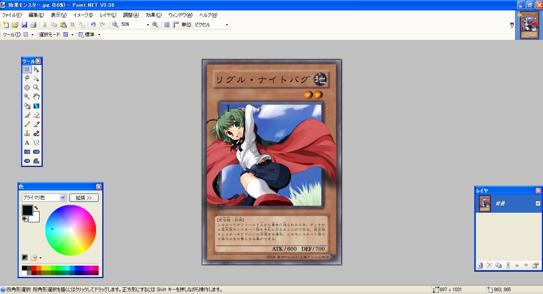Select the open image thumbnail at top right

pos(529,25)
